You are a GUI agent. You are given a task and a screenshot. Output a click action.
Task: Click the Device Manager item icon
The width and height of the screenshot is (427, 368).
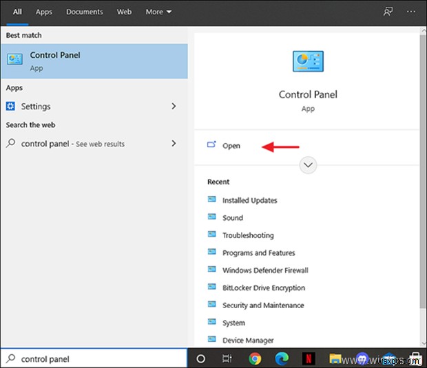[x=212, y=339]
